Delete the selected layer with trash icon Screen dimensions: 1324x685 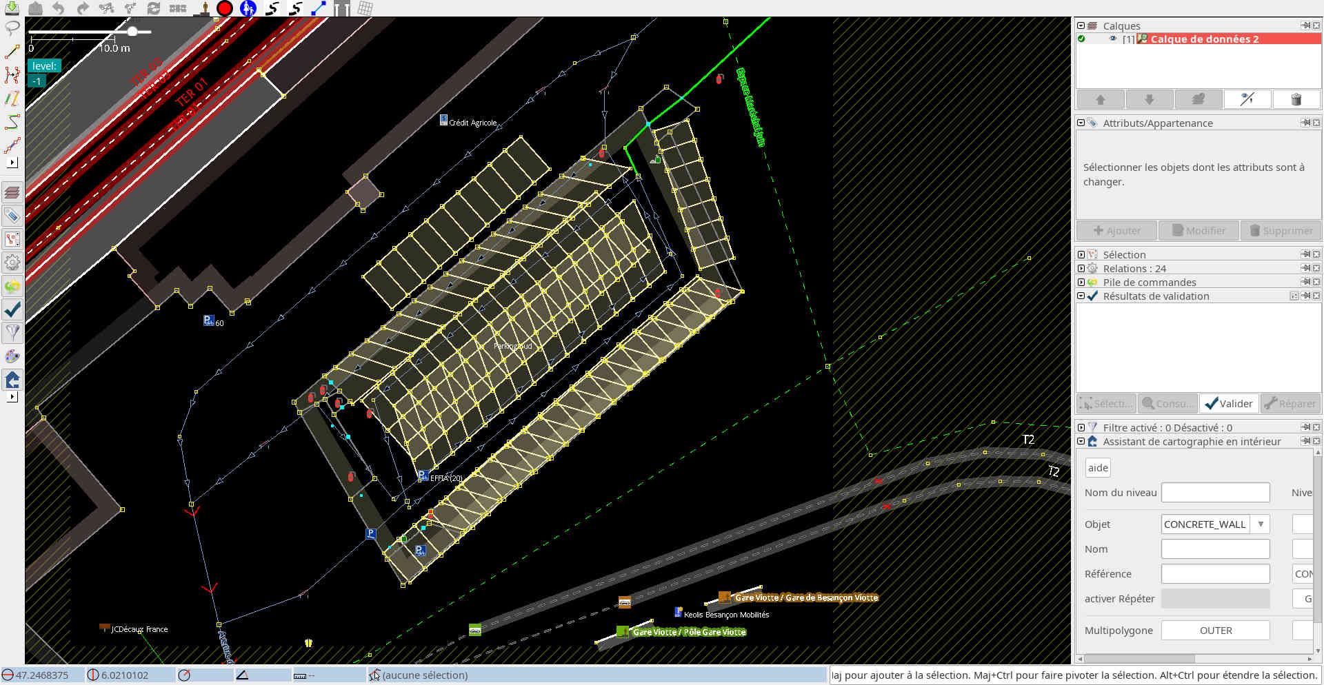[x=1296, y=99]
